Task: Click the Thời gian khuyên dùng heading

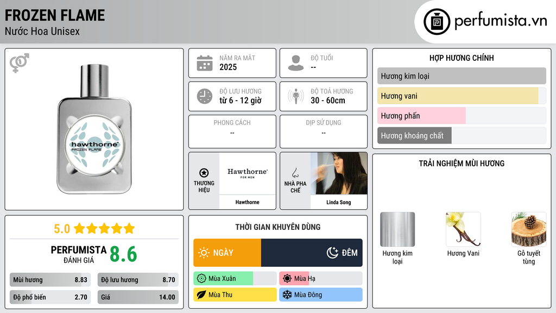Action: tap(278, 227)
